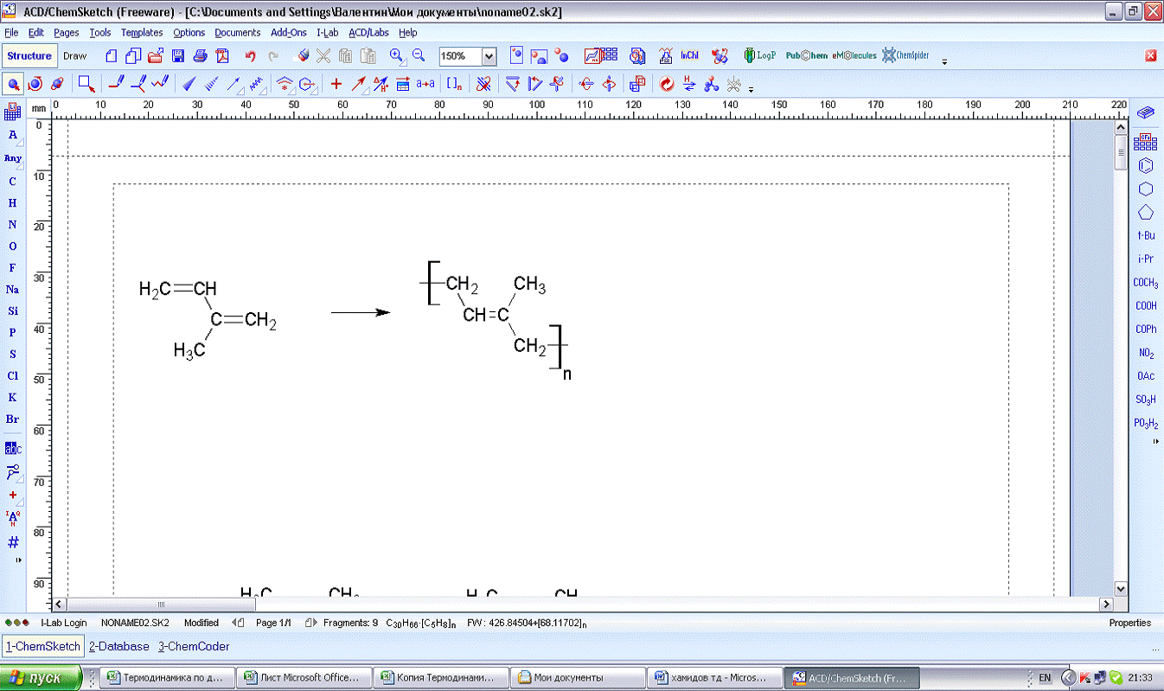Insert a benzene ring from right panel
The width and height of the screenshot is (1164, 691).
click(x=1146, y=165)
